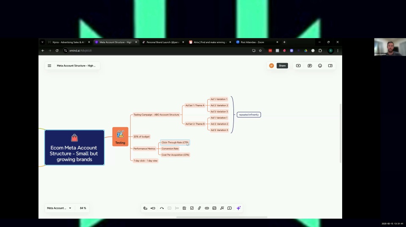Start pitch presentation mode
406x227 pixels.
pos(298,66)
